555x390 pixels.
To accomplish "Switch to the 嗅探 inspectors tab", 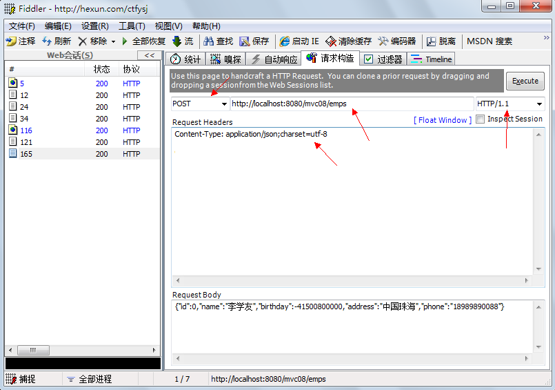I will tap(225, 59).
